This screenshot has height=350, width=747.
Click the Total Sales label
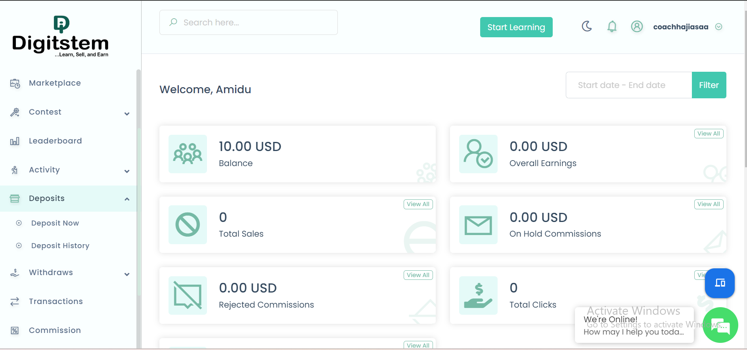click(241, 234)
